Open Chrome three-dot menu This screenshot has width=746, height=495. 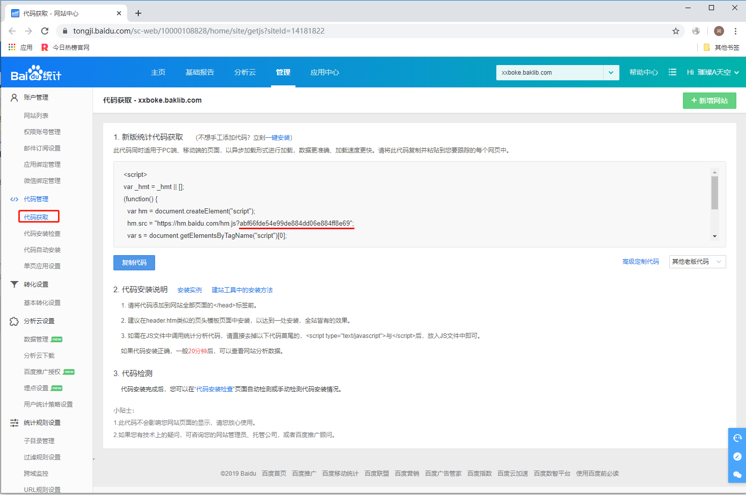pos(735,31)
